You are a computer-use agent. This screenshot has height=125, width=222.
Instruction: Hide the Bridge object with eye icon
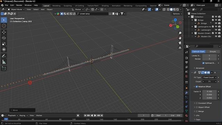point(216,23)
